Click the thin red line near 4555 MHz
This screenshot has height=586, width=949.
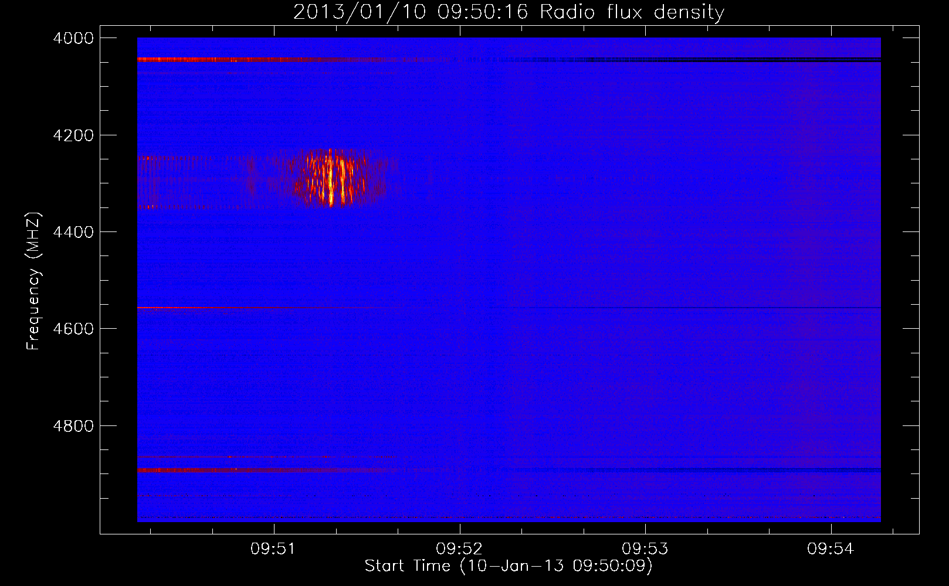click(261, 308)
